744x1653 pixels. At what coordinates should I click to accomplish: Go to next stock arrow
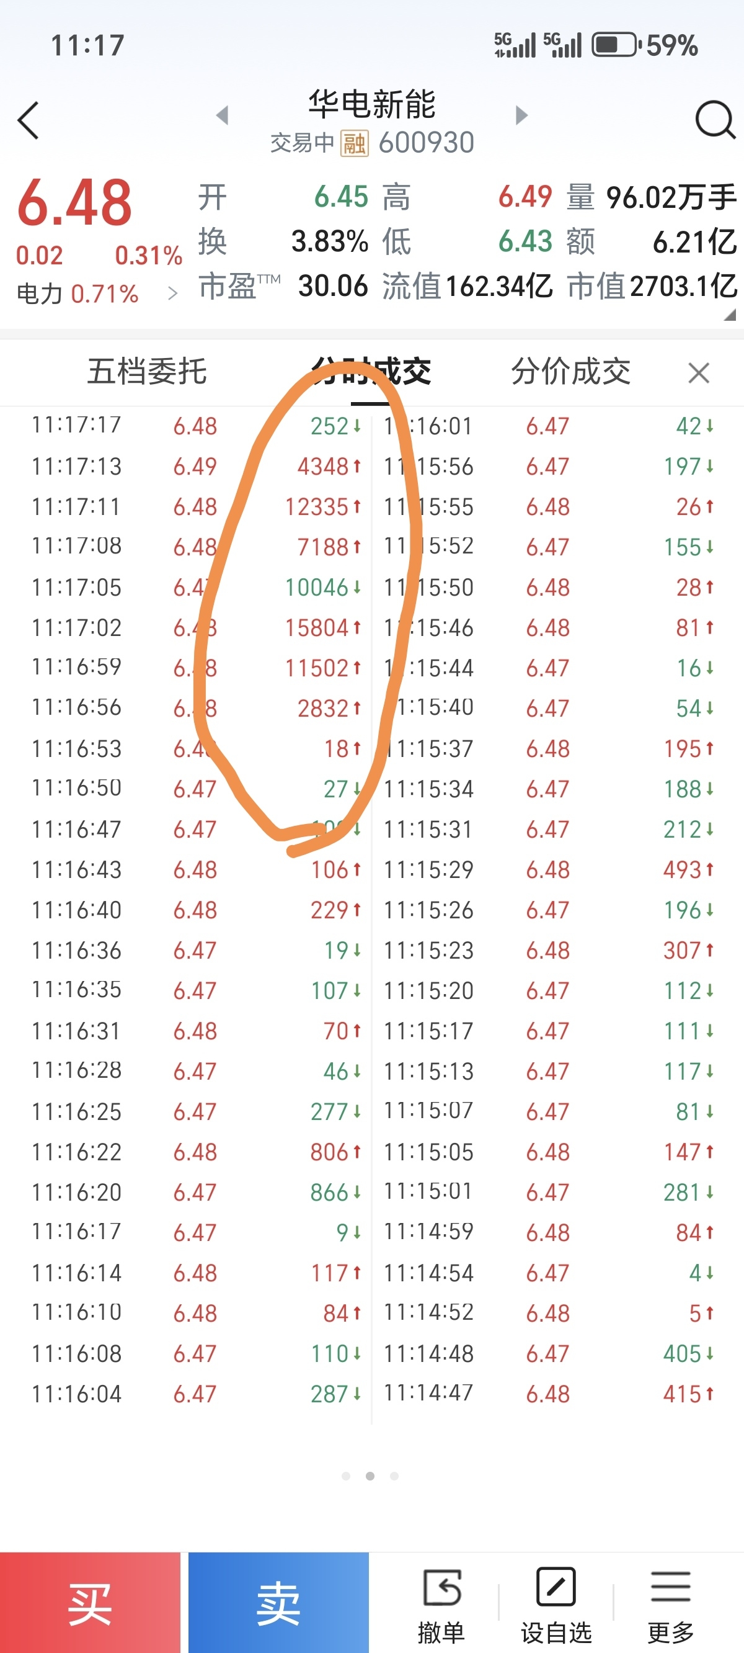pos(521,115)
